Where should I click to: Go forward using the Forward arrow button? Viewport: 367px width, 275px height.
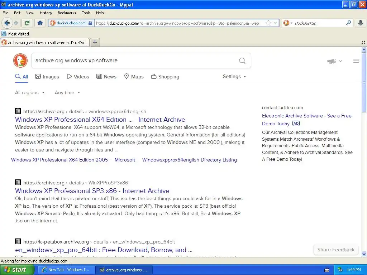[16, 23]
